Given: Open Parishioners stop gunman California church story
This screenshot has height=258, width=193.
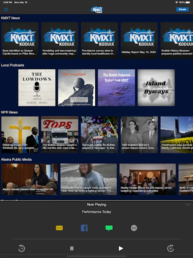Looking at the screenshot, I should [177, 135].
